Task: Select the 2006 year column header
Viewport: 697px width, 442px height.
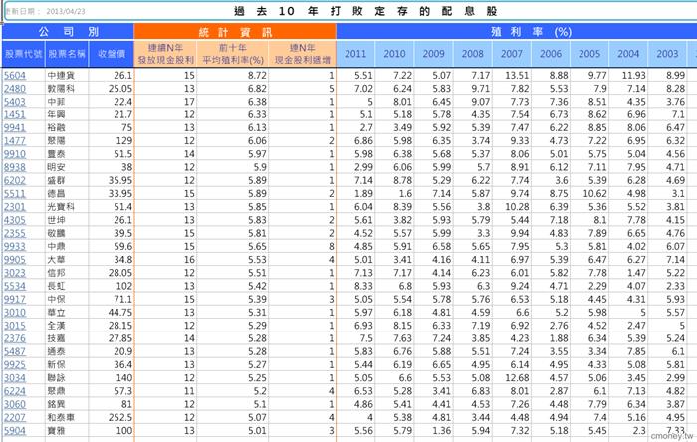Action: (551, 54)
